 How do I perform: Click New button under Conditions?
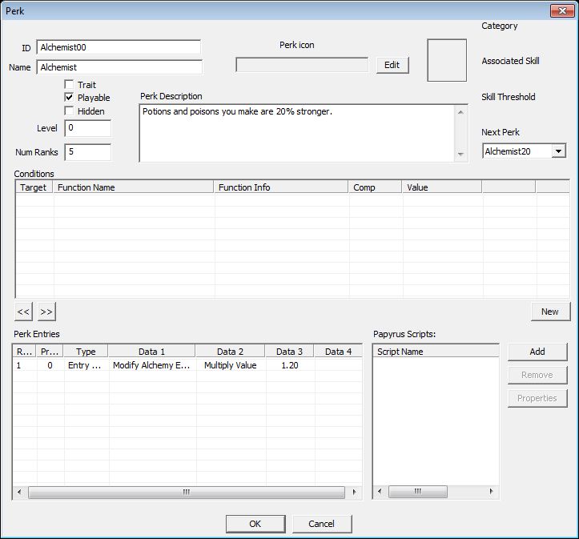tap(550, 312)
